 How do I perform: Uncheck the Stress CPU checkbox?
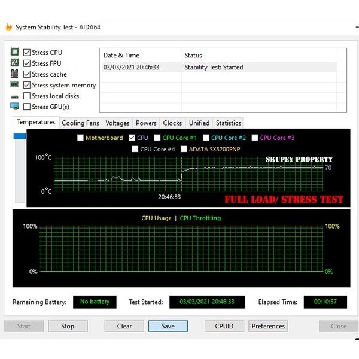(27, 53)
